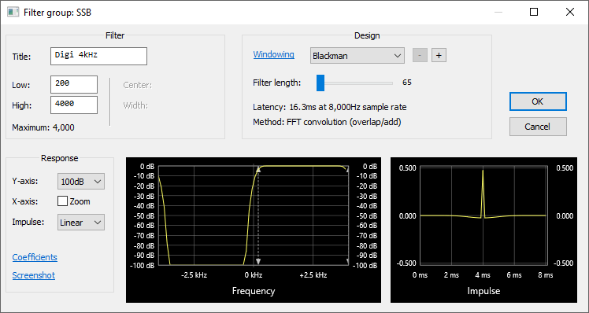Click the Maximum: 4,000 label
The image size is (589, 313).
point(43,127)
